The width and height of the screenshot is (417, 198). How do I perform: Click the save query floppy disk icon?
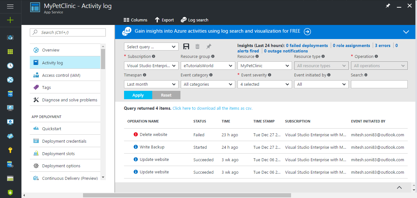pos(186,47)
